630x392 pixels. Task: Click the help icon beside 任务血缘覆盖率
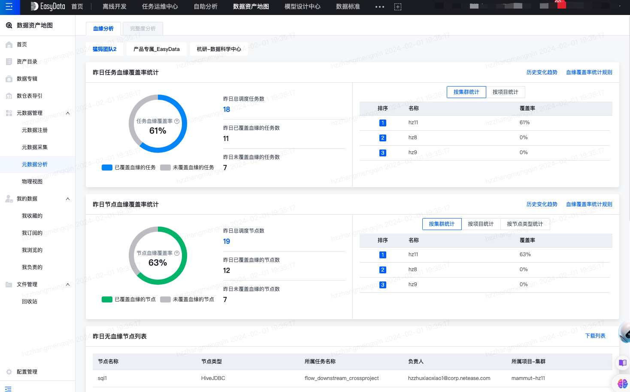(x=177, y=121)
